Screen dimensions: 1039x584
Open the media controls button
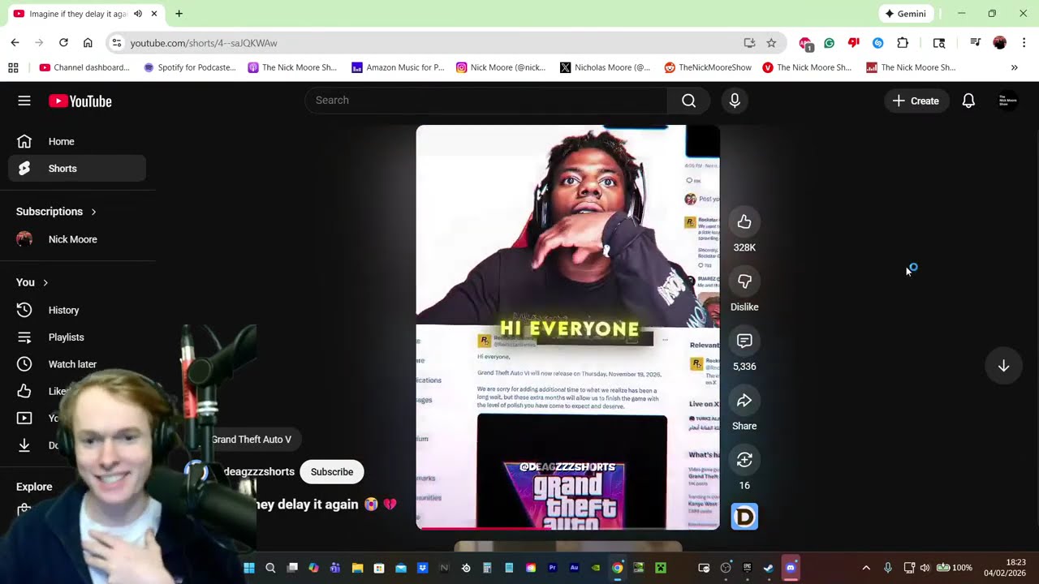pyautogui.click(x=976, y=43)
